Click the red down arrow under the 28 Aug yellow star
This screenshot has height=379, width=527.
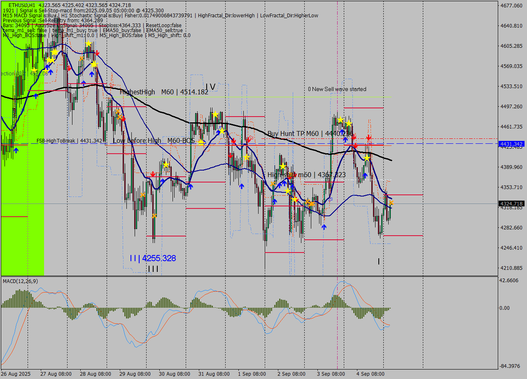click(97, 53)
